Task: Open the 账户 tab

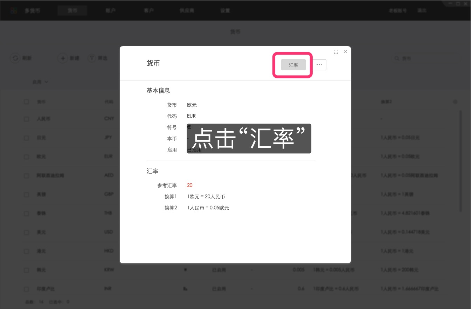Action: point(111,10)
